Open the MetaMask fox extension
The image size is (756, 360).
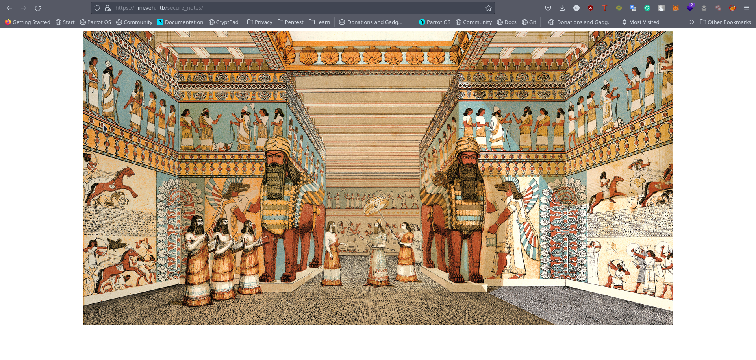click(676, 8)
